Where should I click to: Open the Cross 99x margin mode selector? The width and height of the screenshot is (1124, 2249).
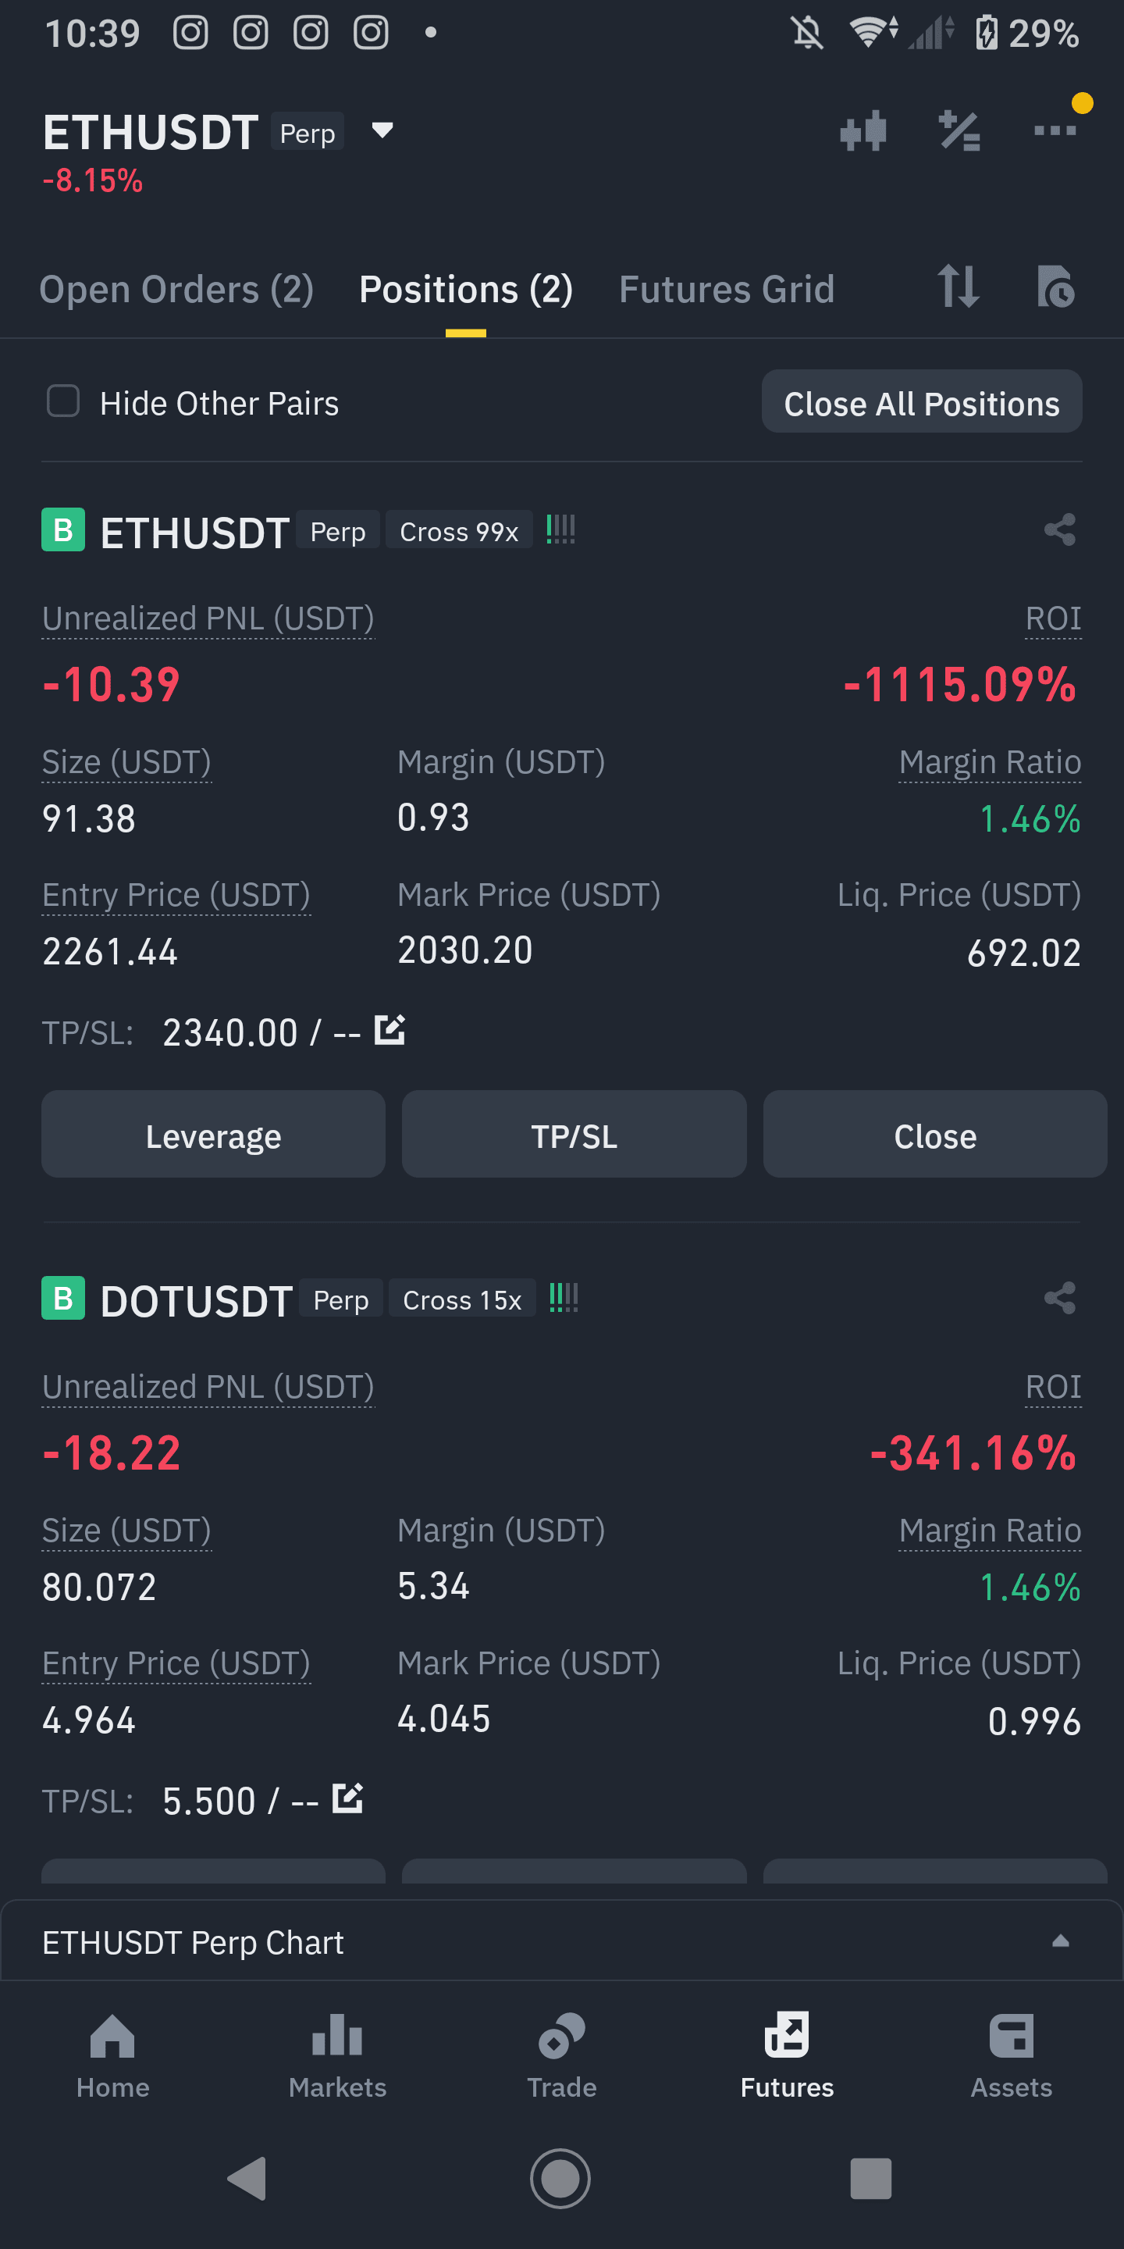pyautogui.click(x=459, y=531)
